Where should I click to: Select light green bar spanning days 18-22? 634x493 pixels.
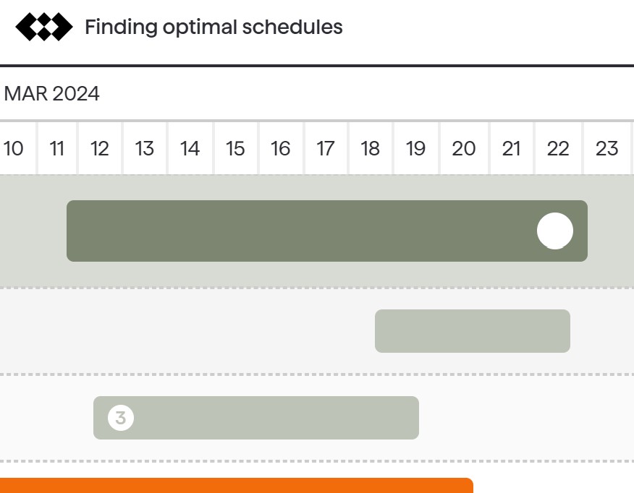(x=473, y=330)
